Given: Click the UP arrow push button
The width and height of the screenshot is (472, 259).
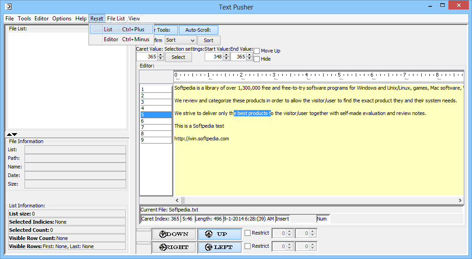Looking at the screenshot, I should [220, 234].
